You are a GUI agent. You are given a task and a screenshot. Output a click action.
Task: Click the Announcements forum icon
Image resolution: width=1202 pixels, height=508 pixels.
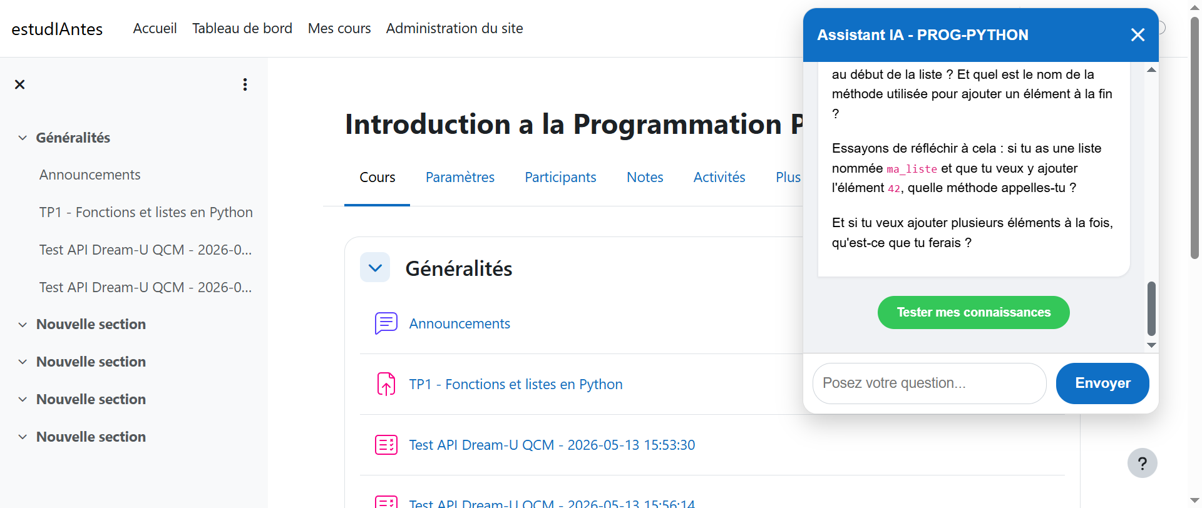tap(386, 323)
